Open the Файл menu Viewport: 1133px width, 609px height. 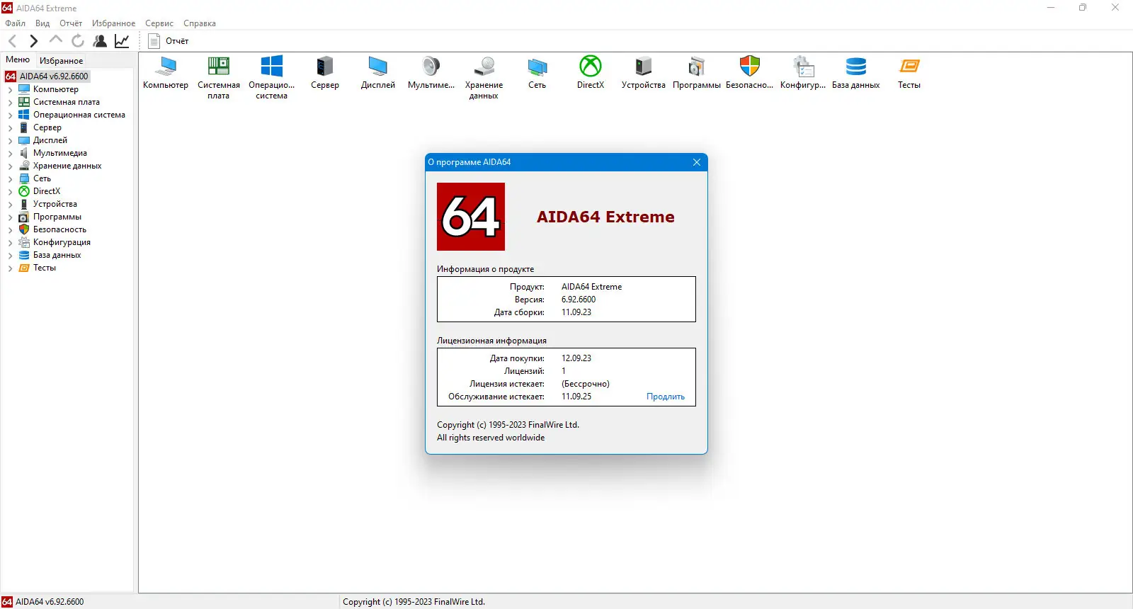pyautogui.click(x=15, y=23)
